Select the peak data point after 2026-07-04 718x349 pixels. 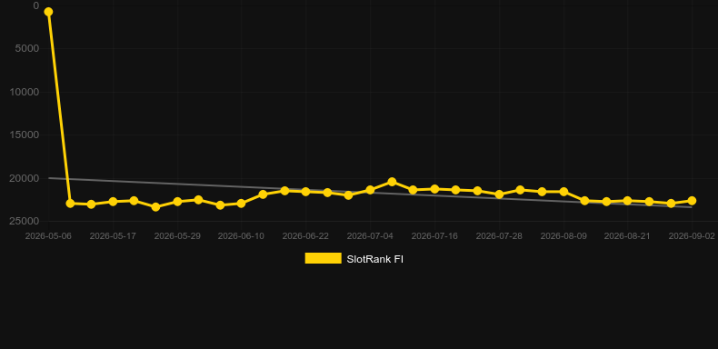(x=392, y=182)
